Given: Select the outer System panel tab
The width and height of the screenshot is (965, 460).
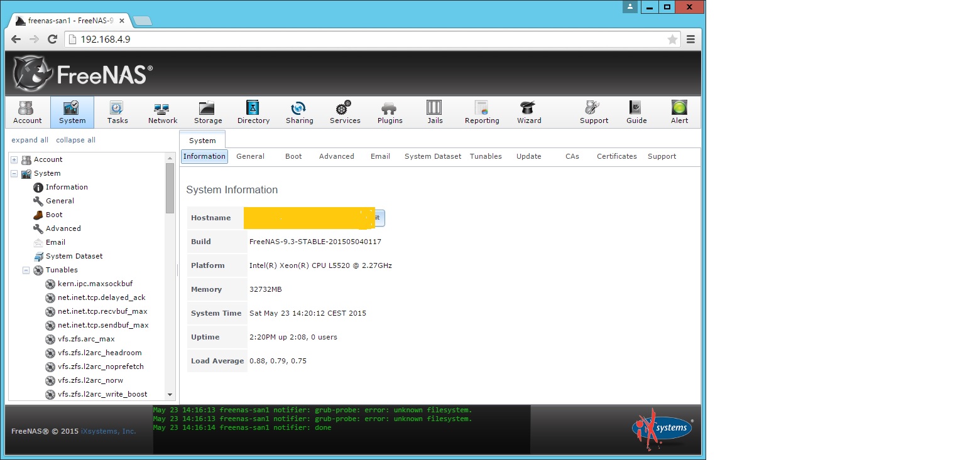Looking at the screenshot, I should 202,140.
